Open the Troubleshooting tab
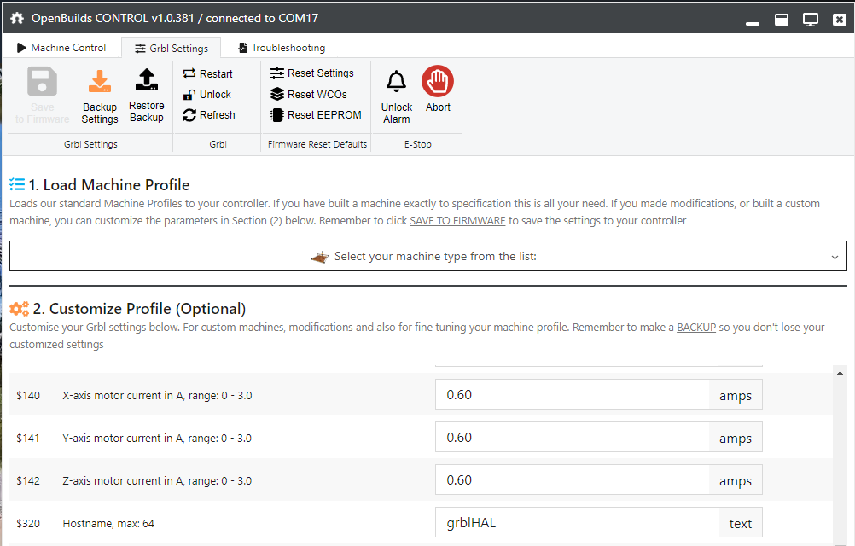855x546 pixels. coord(281,48)
